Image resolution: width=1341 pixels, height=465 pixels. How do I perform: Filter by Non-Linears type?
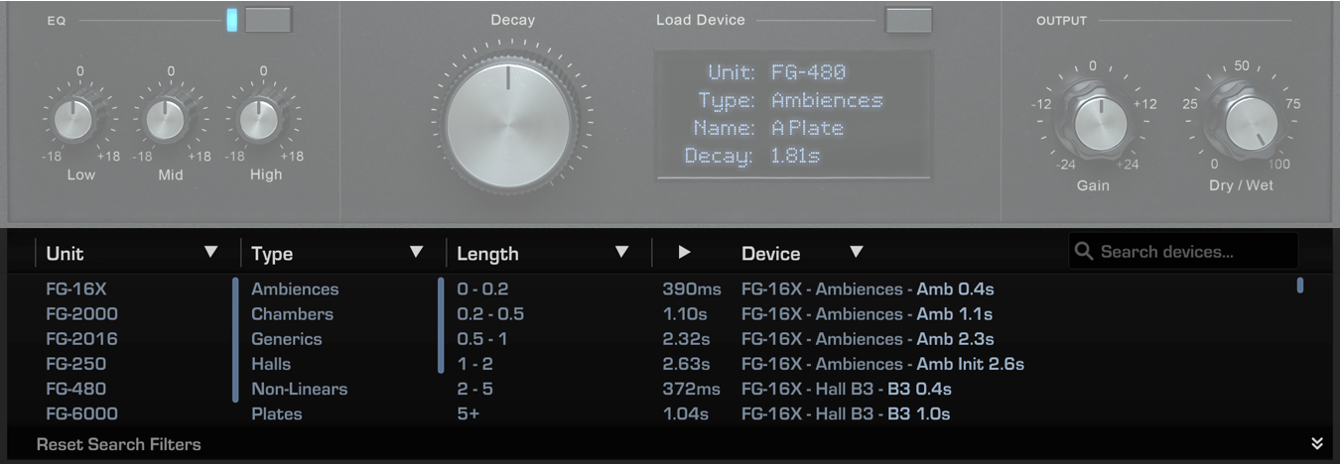300,389
